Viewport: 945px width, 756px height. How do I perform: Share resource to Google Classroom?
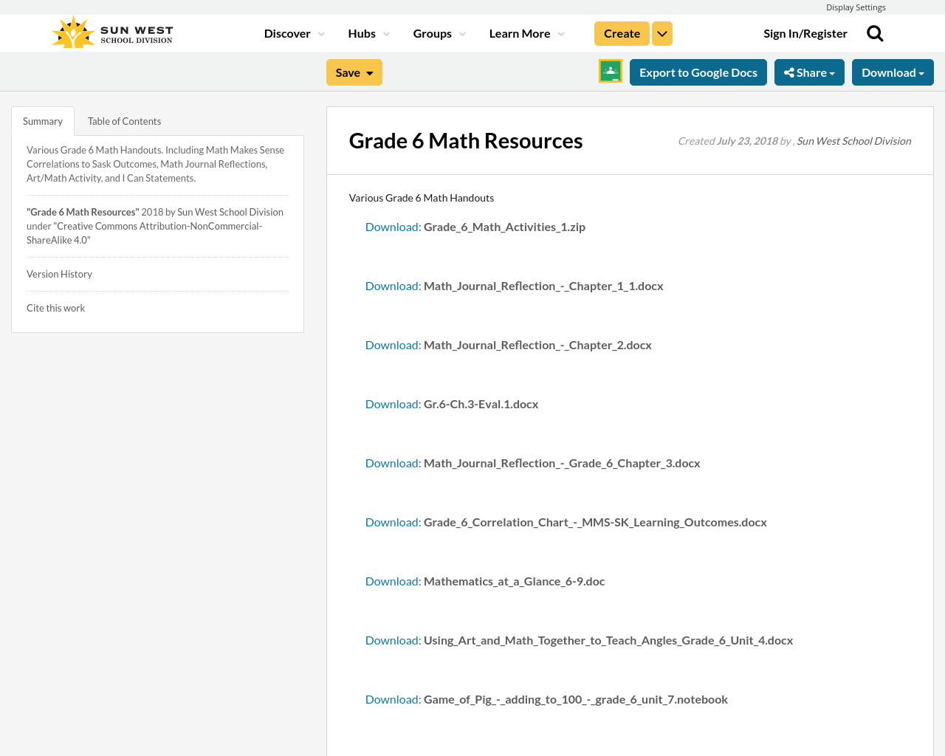pos(609,71)
